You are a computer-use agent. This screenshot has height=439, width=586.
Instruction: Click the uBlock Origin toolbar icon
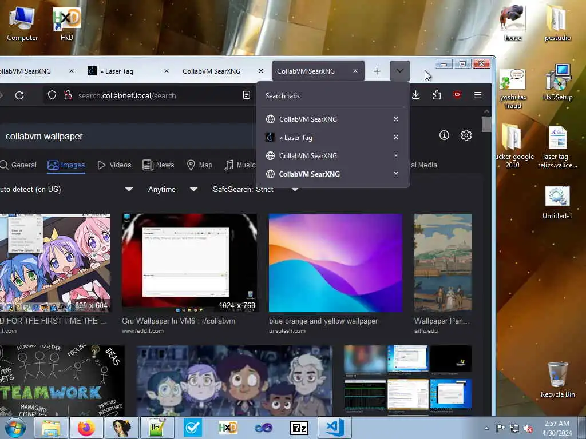click(x=457, y=95)
